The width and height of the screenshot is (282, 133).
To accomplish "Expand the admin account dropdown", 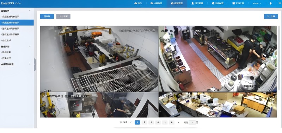I will [x=257, y=3].
